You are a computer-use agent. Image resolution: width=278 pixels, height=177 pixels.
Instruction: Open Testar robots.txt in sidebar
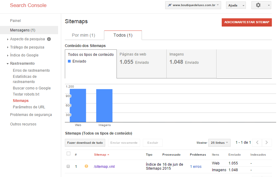26,94
